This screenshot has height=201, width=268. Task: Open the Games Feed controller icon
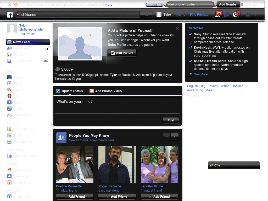[x=9, y=115]
